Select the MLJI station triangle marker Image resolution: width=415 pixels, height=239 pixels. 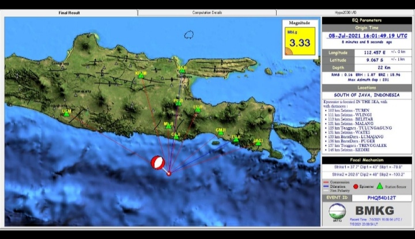(168, 126)
